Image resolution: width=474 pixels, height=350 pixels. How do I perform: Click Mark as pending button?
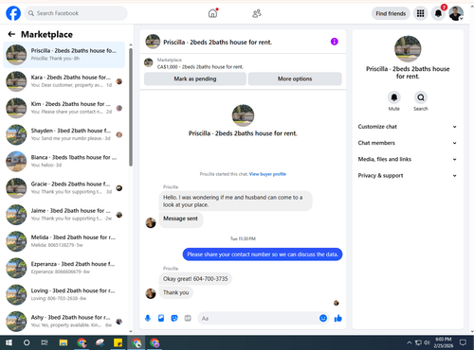pos(195,79)
